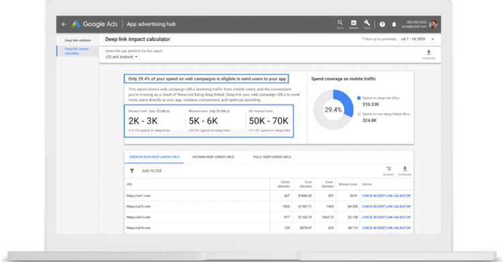
Task: Click the 29.4% donut center label
Action: point(333,110)
